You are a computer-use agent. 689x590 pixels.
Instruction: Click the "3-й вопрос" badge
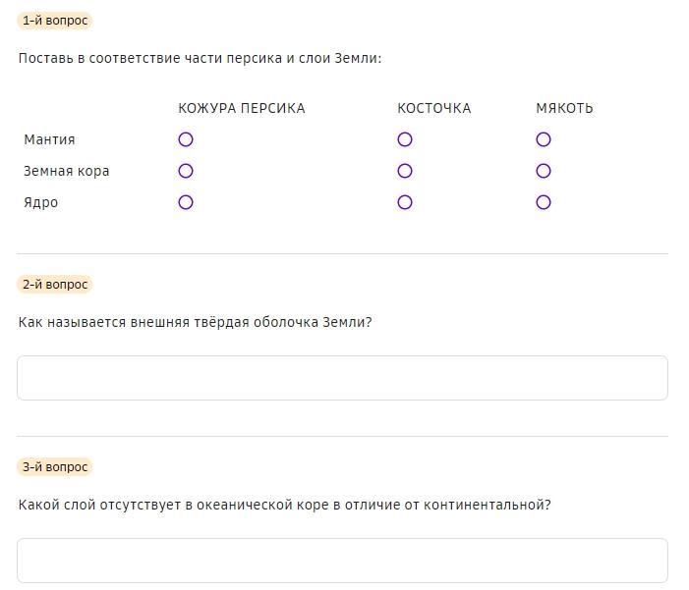coord(55,467)
